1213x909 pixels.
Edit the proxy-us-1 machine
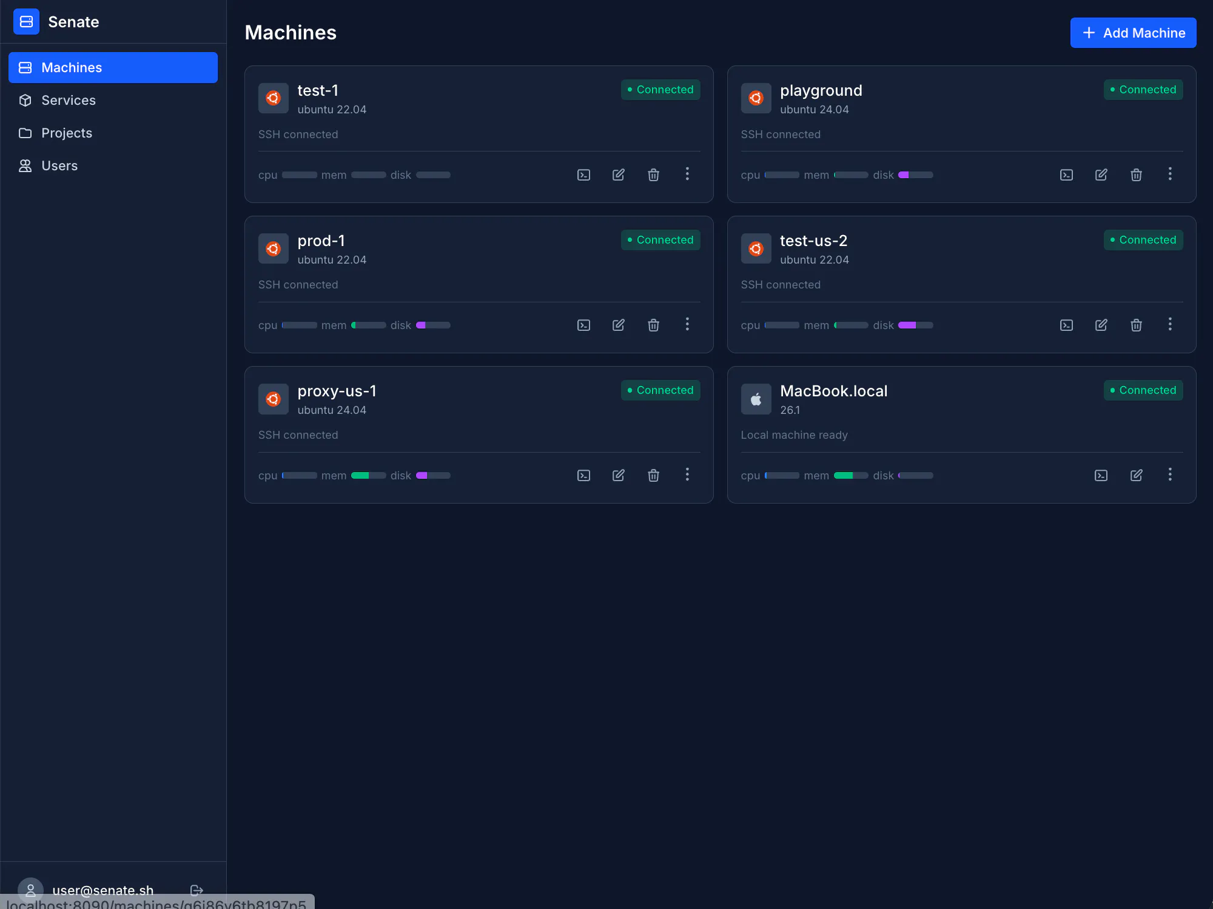[618, 475]
